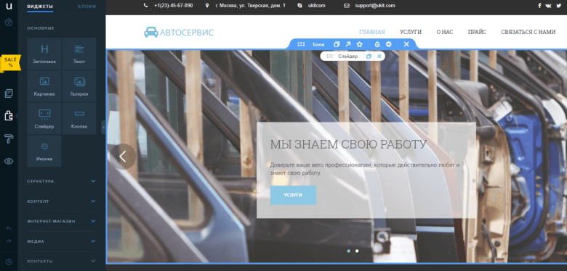Go to previous slide with left arrow
Viewport: 567px width, 271px height.
click(x=123, y=157)
